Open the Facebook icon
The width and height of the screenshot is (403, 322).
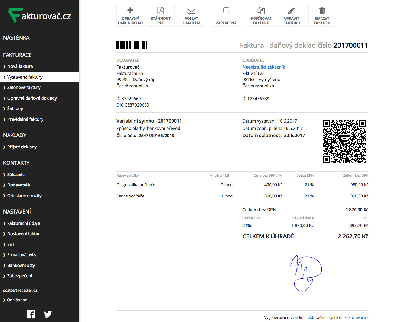coord(31,314)
